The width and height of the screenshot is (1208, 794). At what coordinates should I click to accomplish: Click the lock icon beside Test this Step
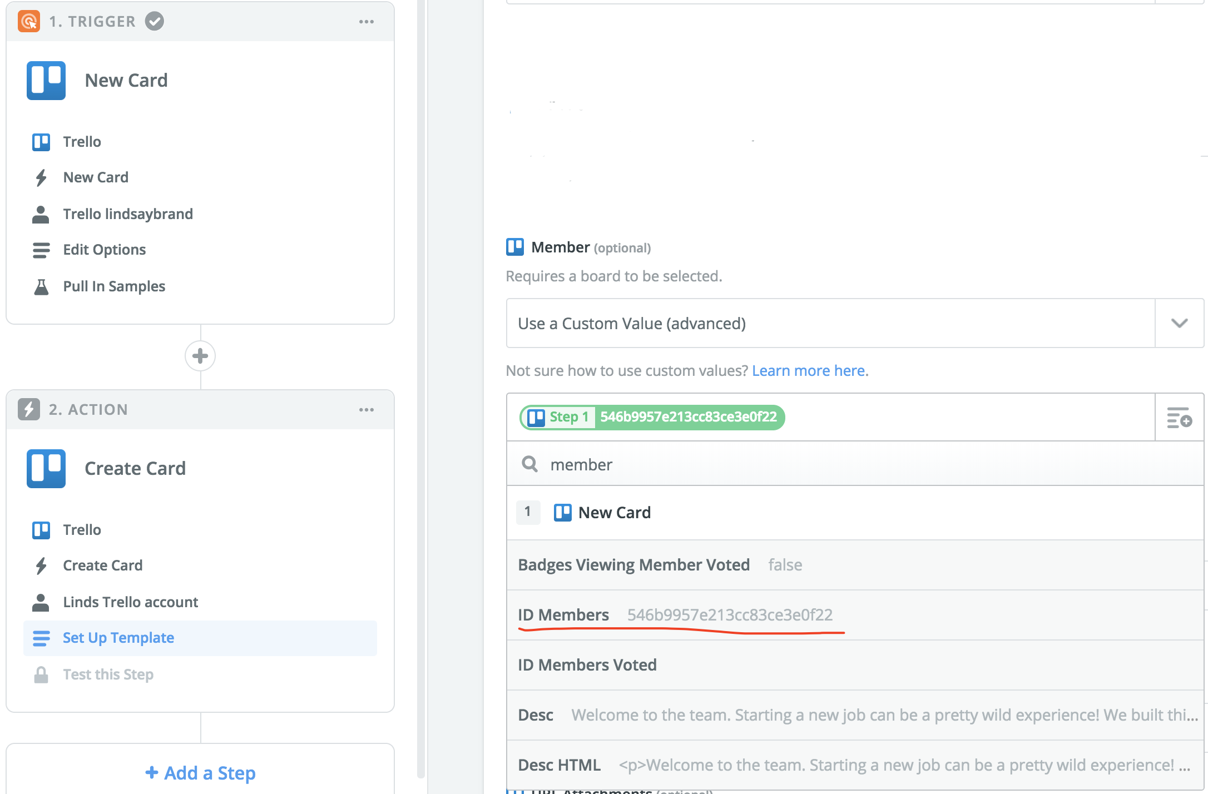41,674
